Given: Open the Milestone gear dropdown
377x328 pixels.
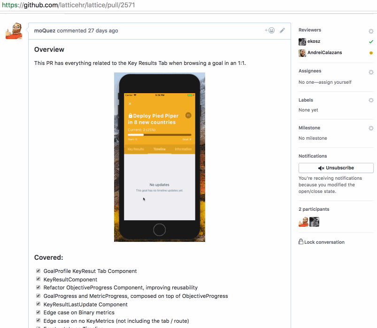Looking at the screenshot, I should 371,128.
